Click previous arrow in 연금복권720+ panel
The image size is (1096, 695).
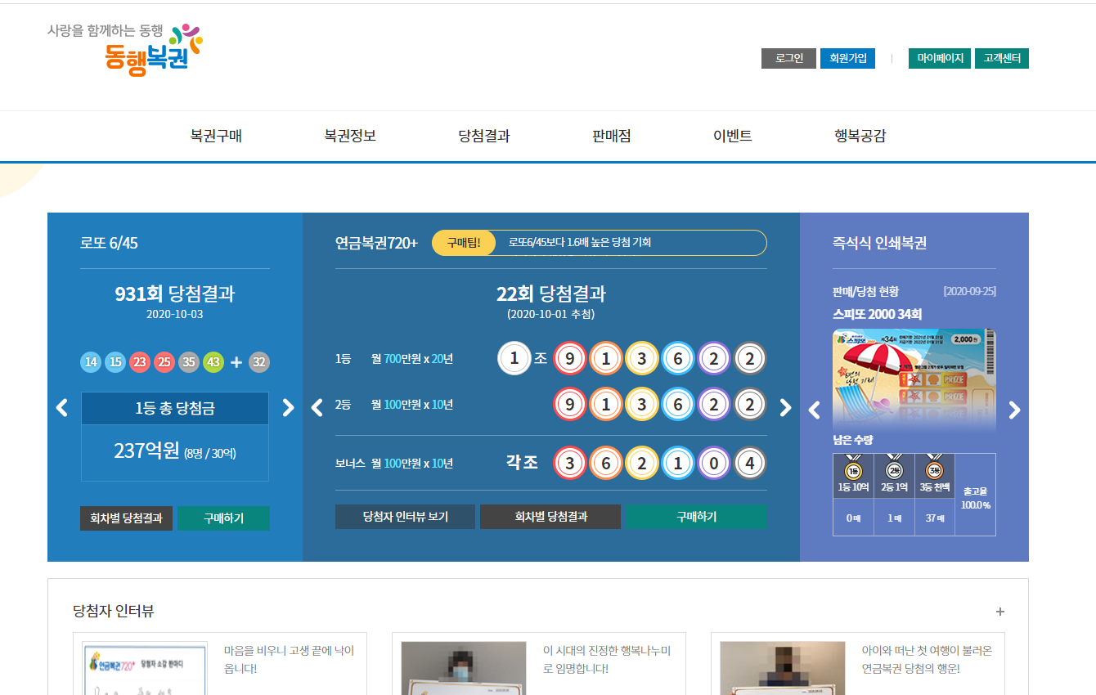(x=317, y=407)
